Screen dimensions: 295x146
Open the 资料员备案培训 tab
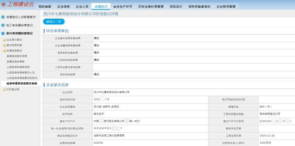click(x=199, y=7)
